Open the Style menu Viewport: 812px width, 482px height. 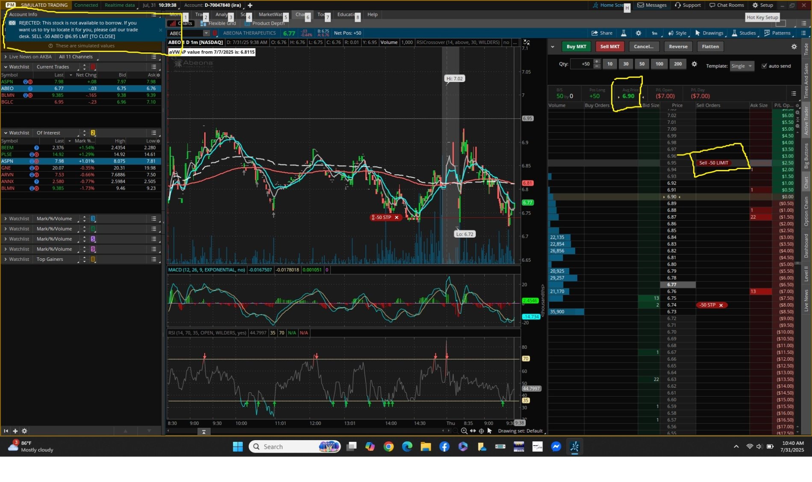677,33
